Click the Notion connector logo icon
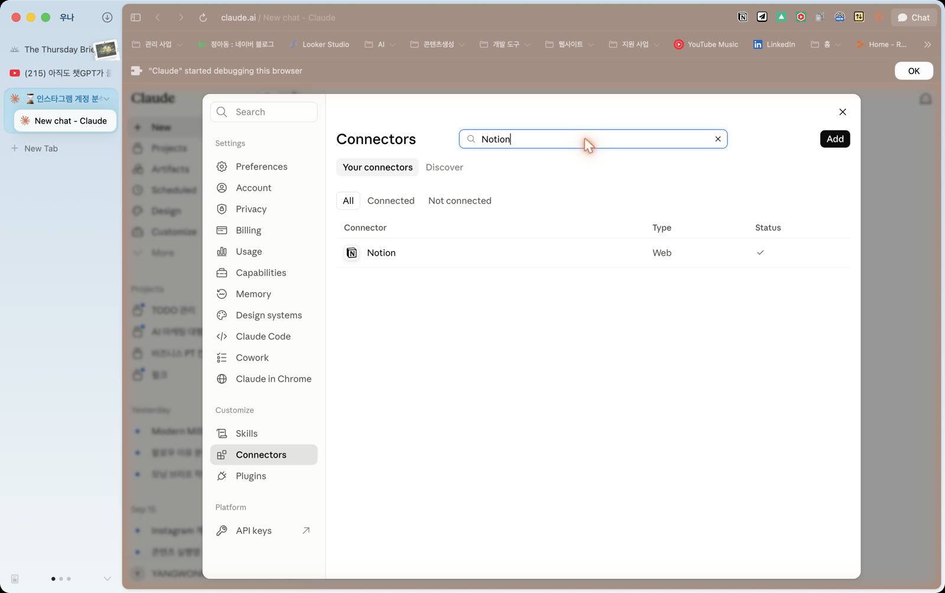Viewport: 945px width, 593px height. [351, 253]
